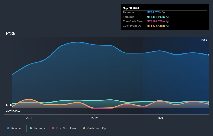Toggle the Earnings legend button
The height and width of the screenshot is (136, 213).
coord(37,128)
